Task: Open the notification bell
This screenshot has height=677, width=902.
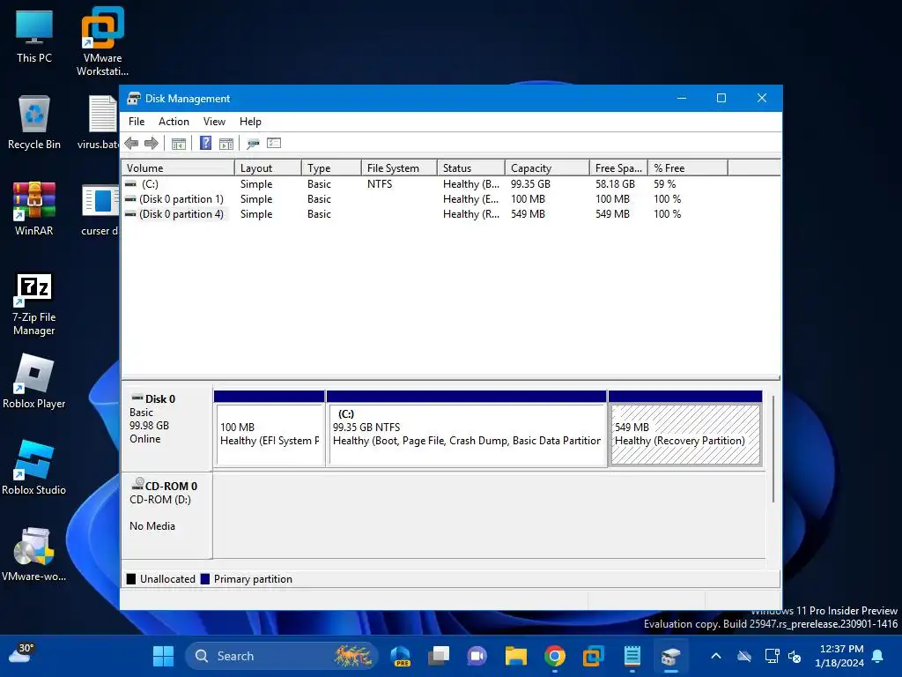Action: tap(878, 656)
